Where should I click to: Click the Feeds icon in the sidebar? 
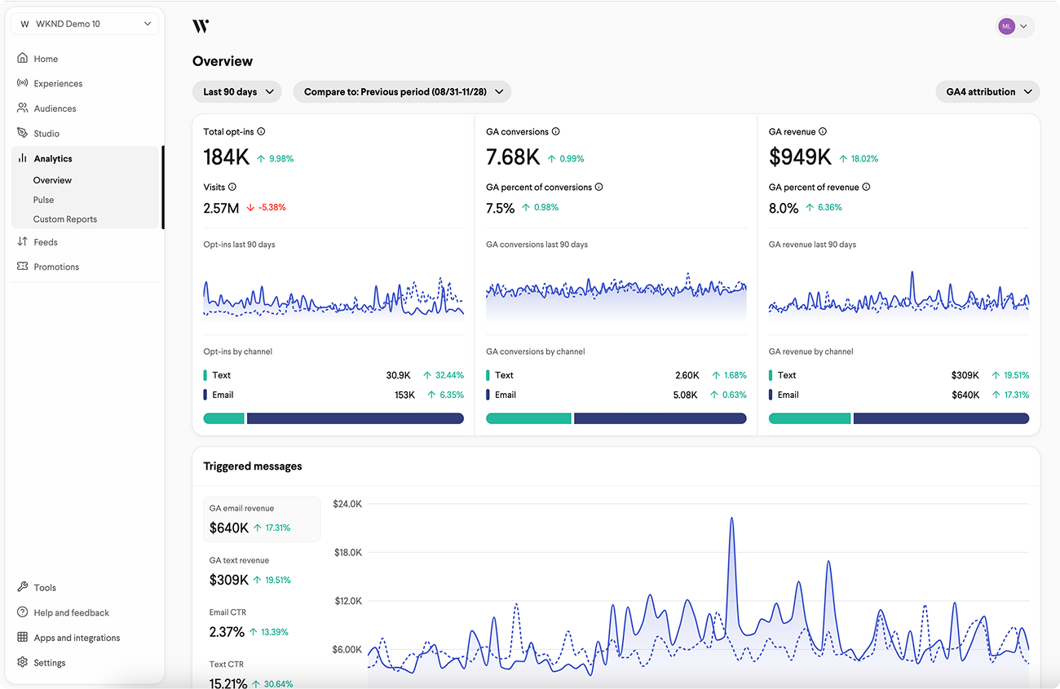tap(22, 241)
